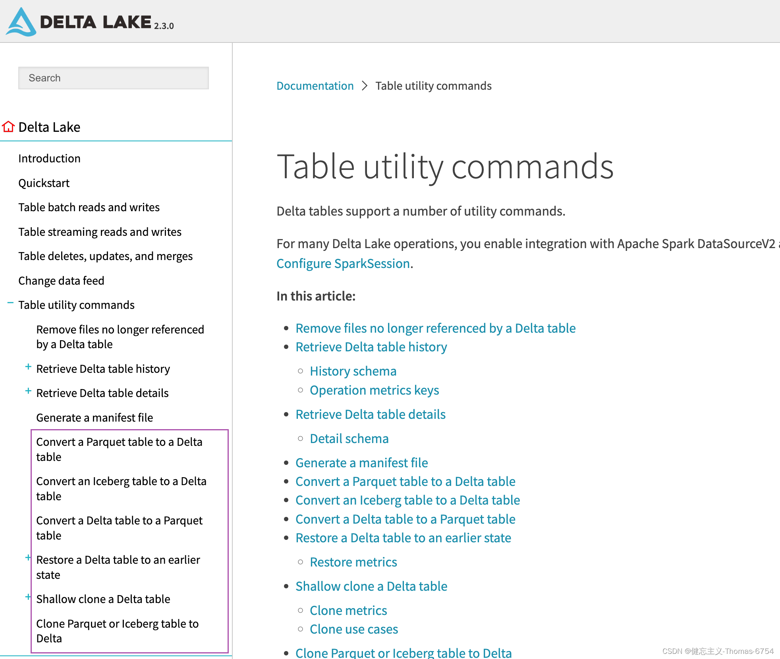Select Table utility commands in breadcrumb
The width and height of the screenshot is (780, 659).
click(x=433, y=85)
